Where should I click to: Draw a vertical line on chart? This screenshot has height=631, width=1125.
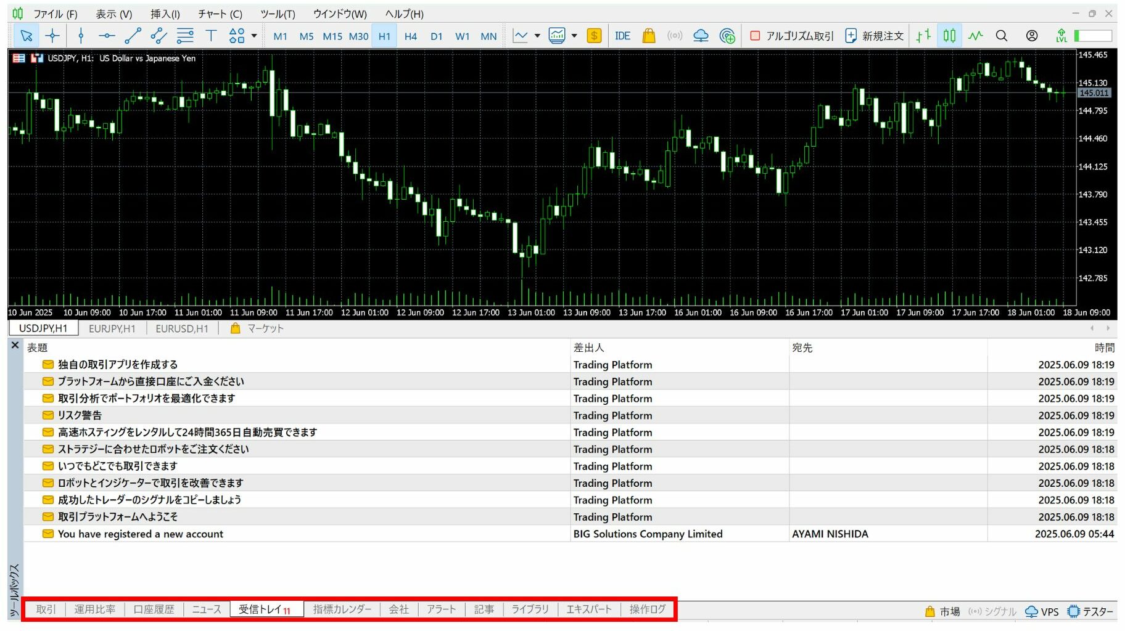[x=81, y=36]
